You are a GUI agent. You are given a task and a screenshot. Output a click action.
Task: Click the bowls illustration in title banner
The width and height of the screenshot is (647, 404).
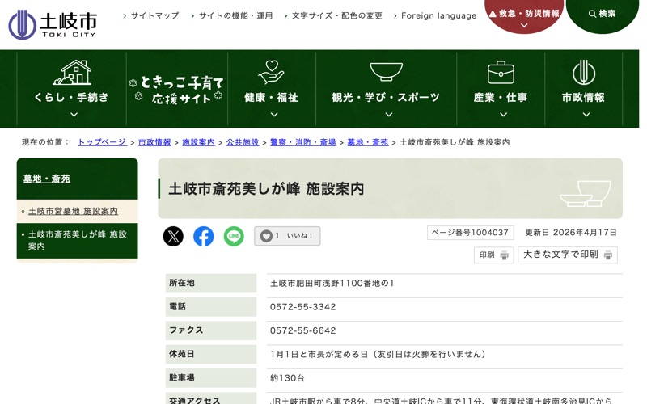tap(586, 194)
